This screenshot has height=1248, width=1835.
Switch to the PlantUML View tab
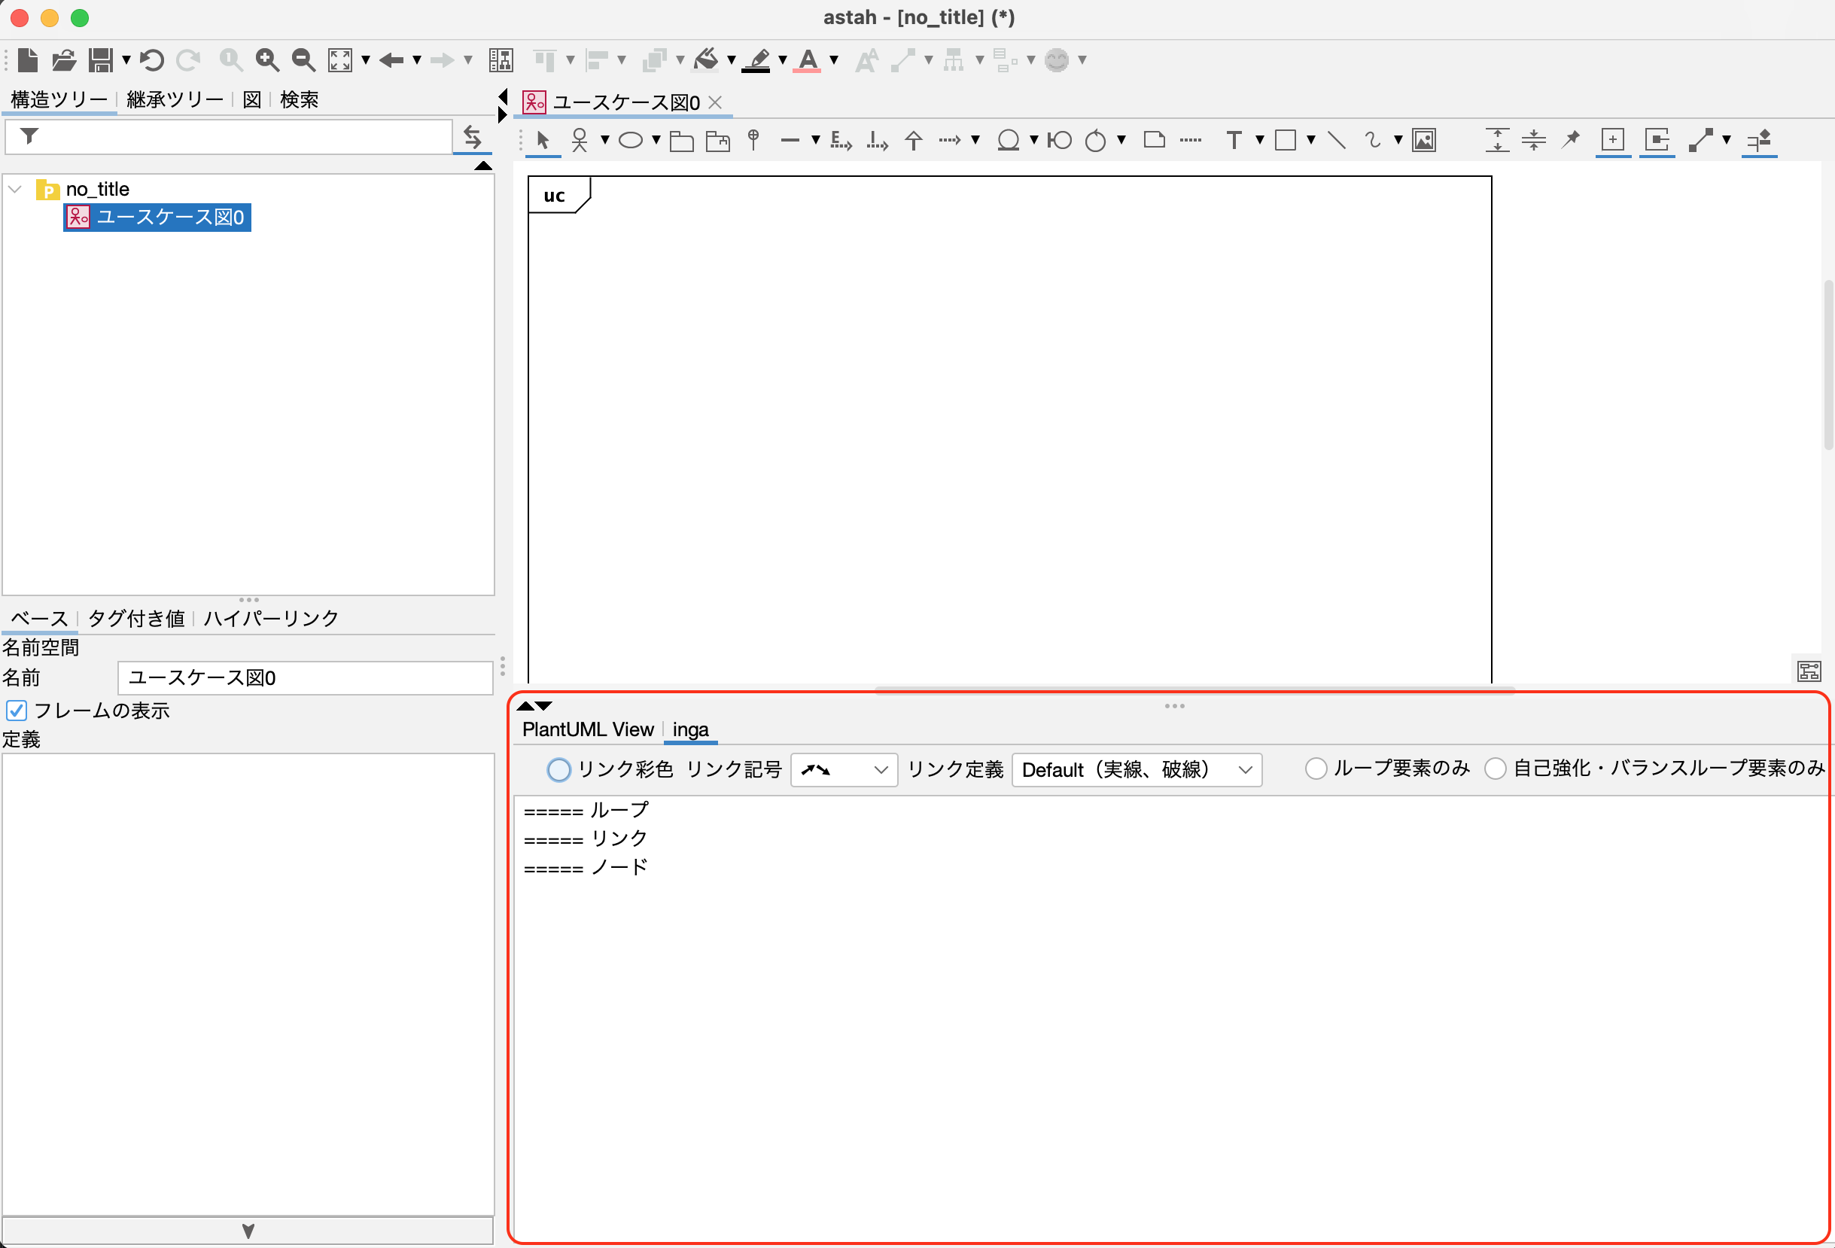(587, 729)
